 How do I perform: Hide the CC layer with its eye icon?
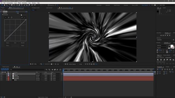pyautogui.click(x=1, y=74)
